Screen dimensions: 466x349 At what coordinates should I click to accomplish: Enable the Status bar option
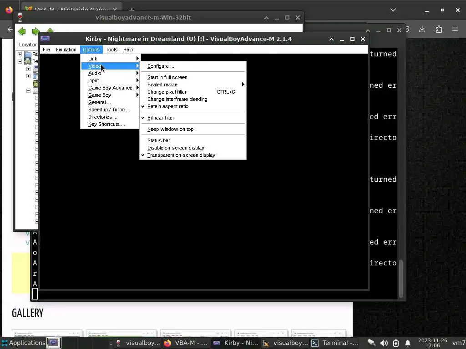click(x=193, y=140)
